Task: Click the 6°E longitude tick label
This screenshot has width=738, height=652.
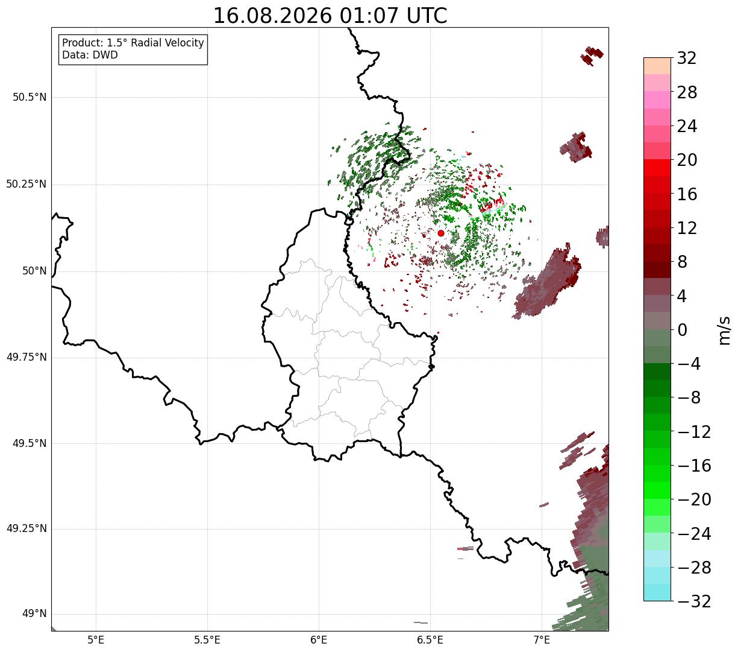Action: [x=319, y=640]
